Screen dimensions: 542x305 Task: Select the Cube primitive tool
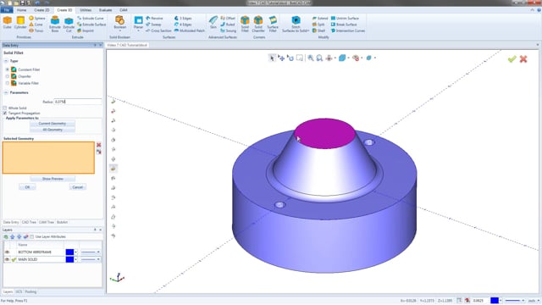pos(8,23)
